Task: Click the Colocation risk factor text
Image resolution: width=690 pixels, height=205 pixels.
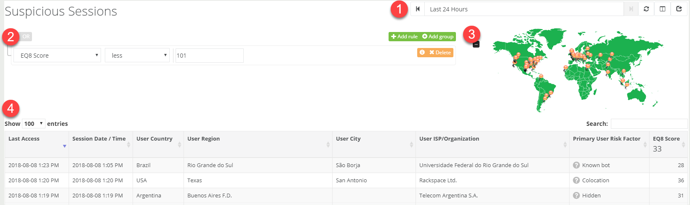Action: 596,180
